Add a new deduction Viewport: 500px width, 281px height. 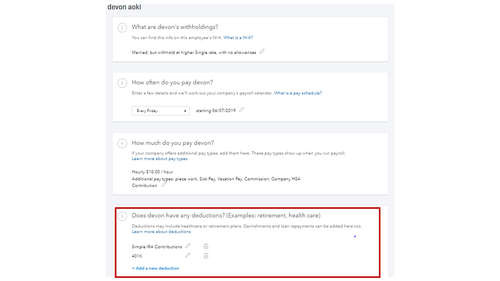pyautogui.click(x=155, y=268)
